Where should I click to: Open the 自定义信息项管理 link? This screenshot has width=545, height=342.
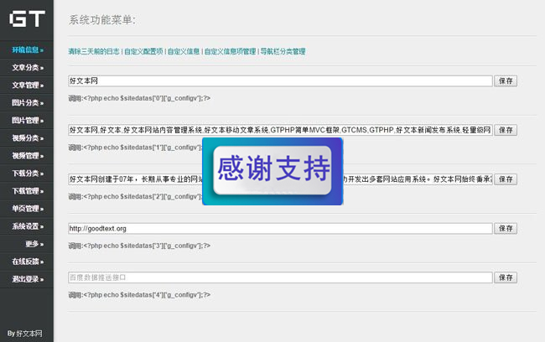point(230,51)
